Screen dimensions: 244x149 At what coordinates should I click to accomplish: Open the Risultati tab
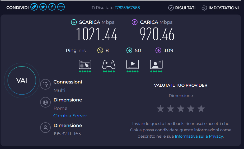click(182, 8)
